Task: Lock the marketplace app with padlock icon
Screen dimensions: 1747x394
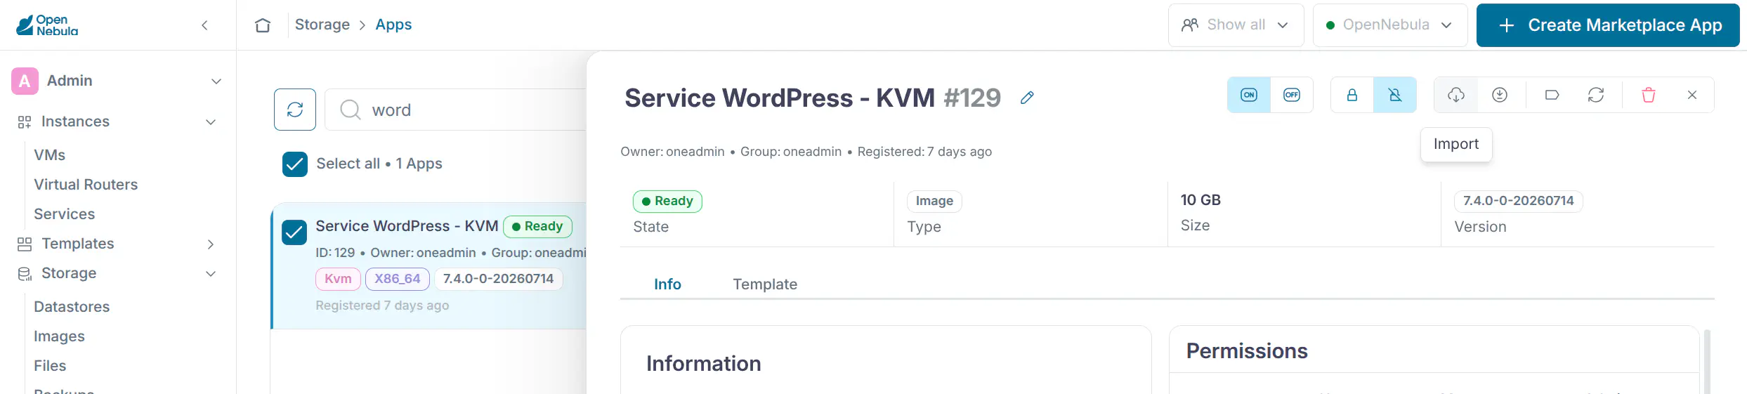Action: [x=1352, y=95]
